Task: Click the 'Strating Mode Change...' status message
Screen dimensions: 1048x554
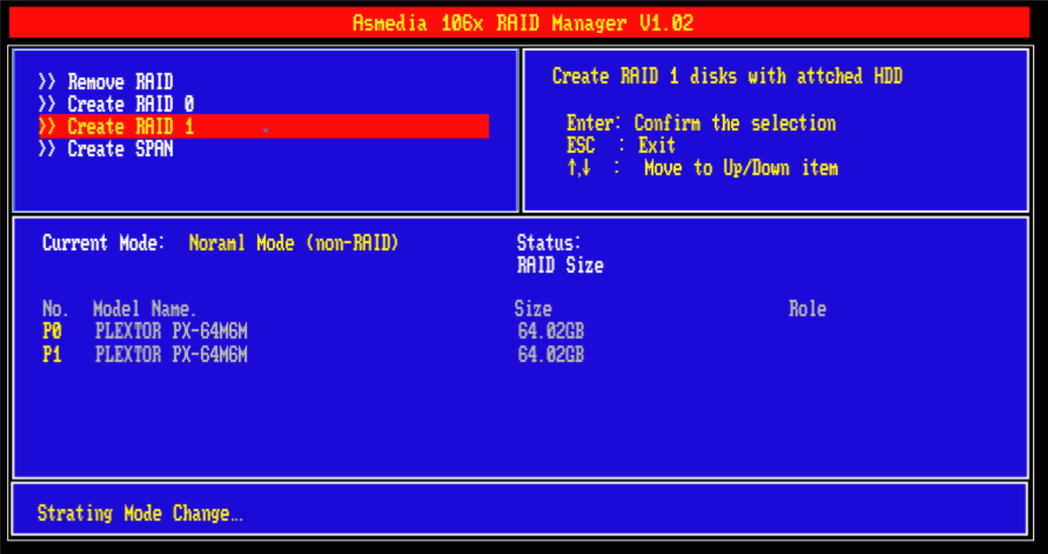Action: [x=140, y=514]
